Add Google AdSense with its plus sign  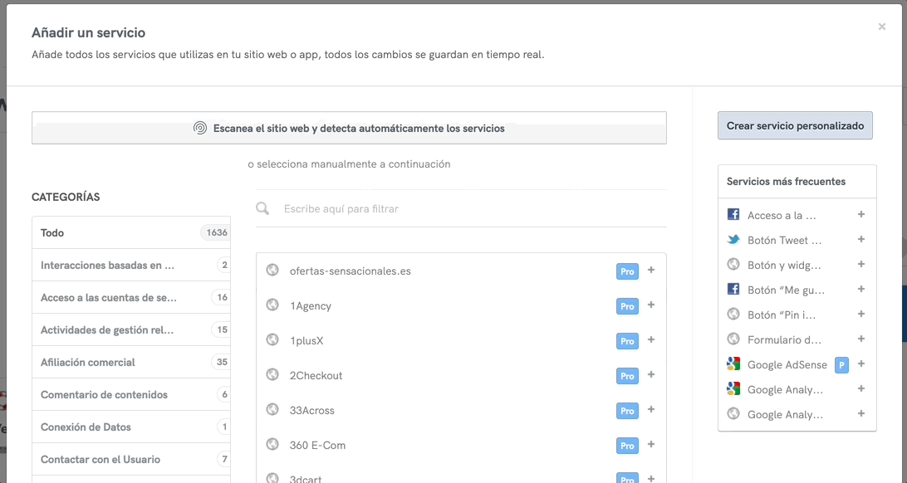(860, 363)
